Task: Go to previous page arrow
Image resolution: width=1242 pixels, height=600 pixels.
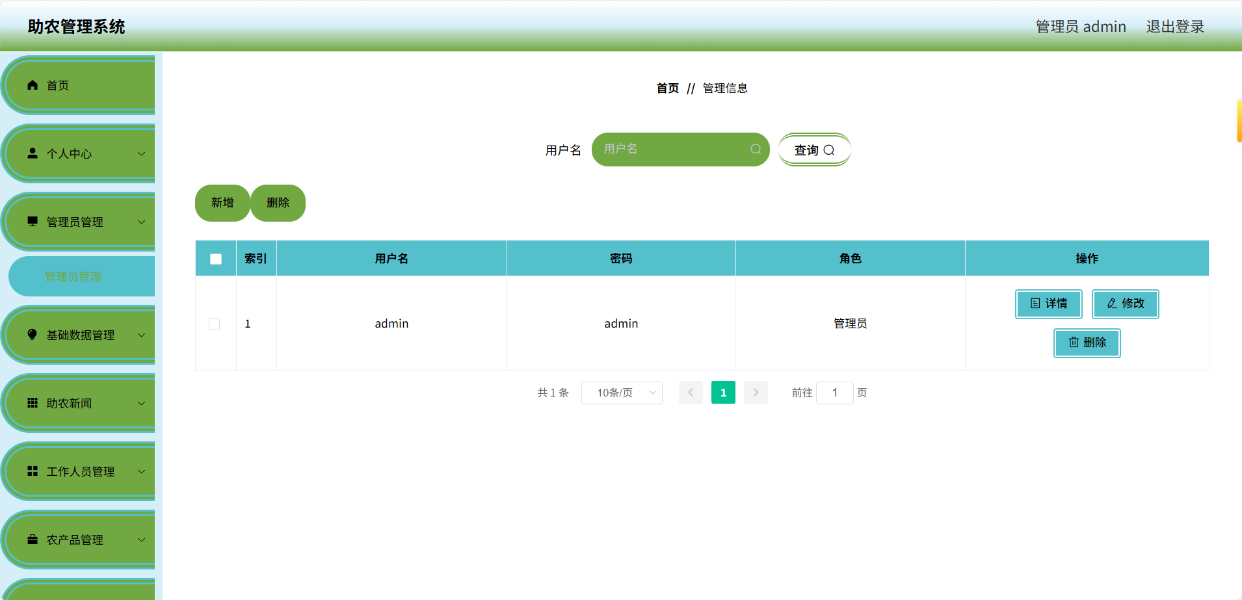Action: [691, 393]
